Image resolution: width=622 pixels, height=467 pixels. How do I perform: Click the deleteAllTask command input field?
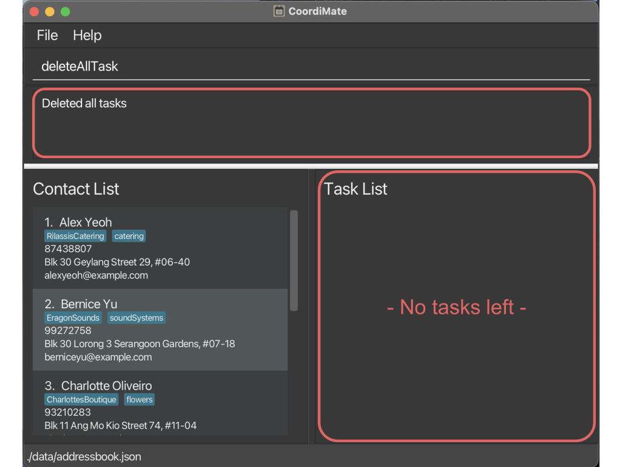311,66
